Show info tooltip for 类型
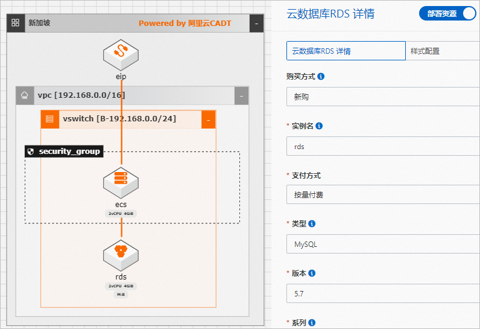 pos(312,223)
